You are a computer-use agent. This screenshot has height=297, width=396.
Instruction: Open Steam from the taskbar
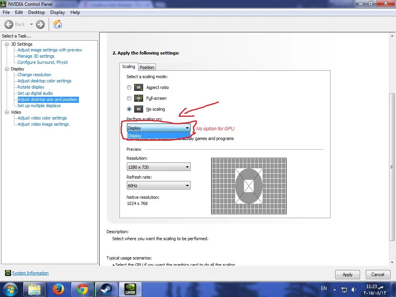point(106,289)
